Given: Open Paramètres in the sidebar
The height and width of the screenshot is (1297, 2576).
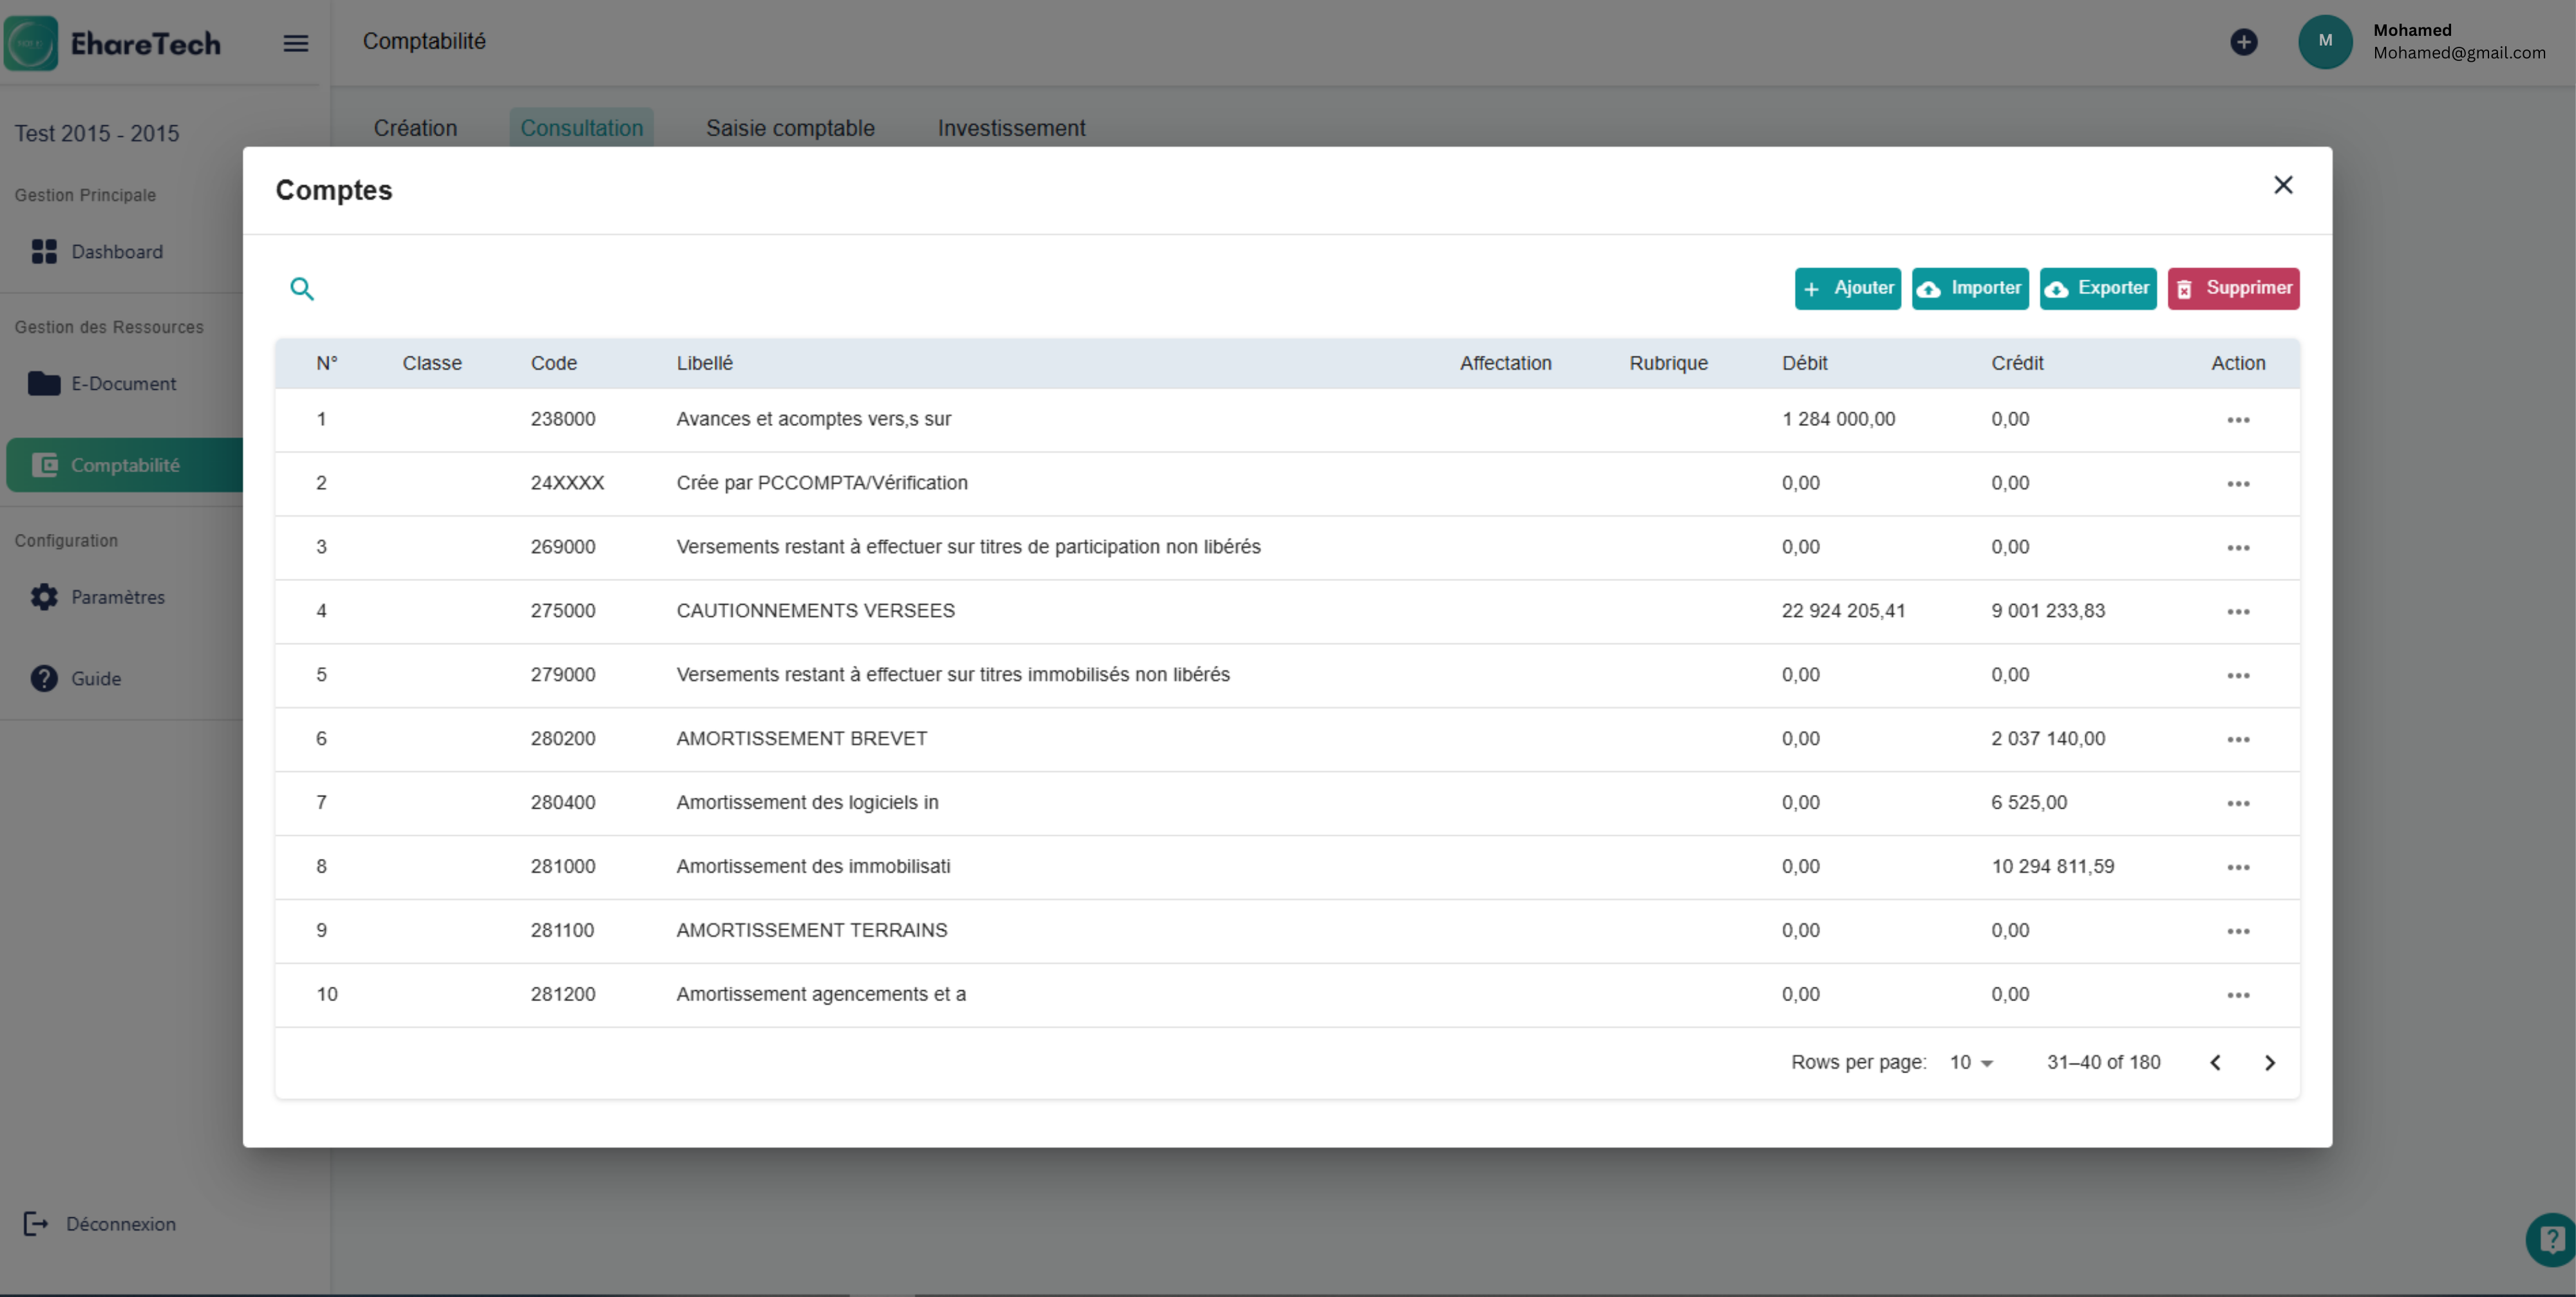Looking at the screenshot, I should [117, 597].
